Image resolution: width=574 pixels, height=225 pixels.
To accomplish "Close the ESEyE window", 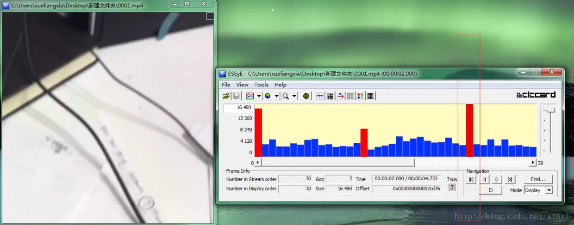I will coord(551,72).
